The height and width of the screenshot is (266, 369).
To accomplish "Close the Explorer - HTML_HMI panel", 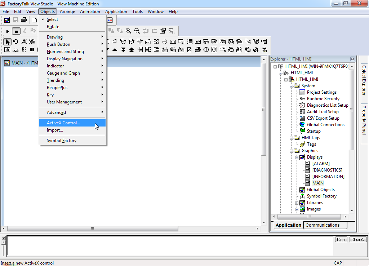I will pos(352,59).
